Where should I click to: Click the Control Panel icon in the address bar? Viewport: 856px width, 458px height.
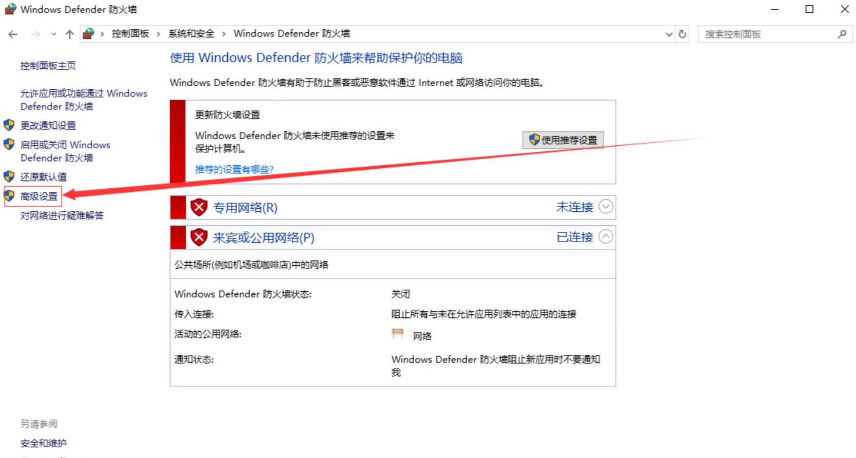tap(89, 34)
